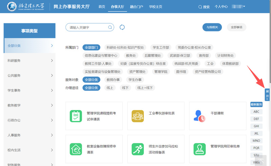Expand the 科研服务 category in sidebar
271x166 pixels.
tap(29, 61)
